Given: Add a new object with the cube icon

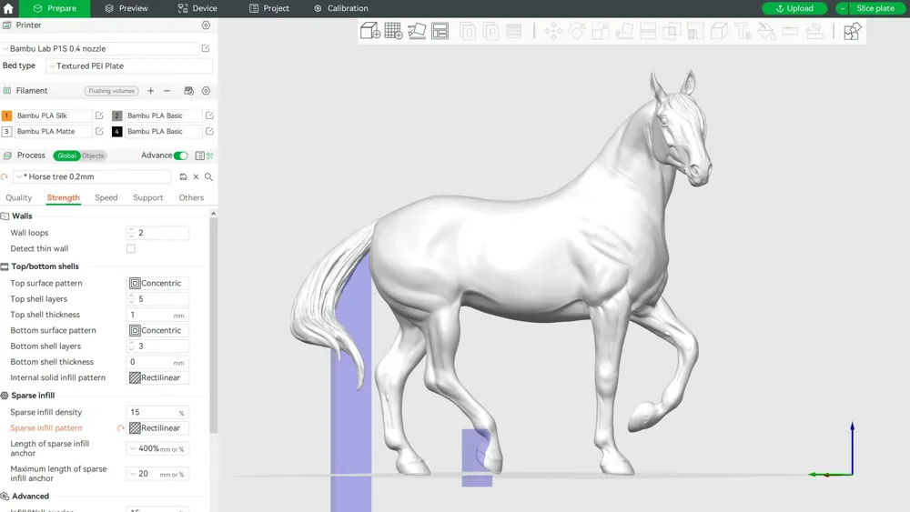Looking at the screenshot, I should pyautogui.click(x=369, y=31).
